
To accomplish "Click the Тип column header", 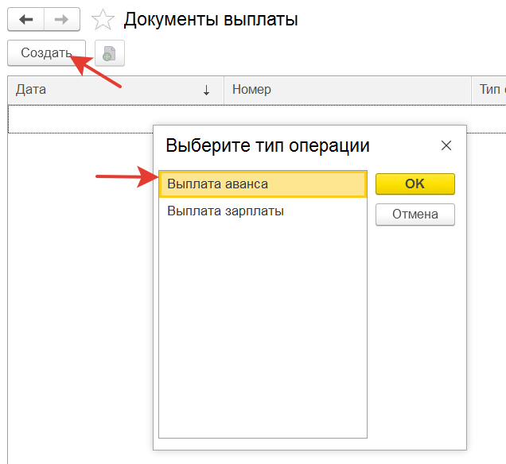I will [489, 90].
